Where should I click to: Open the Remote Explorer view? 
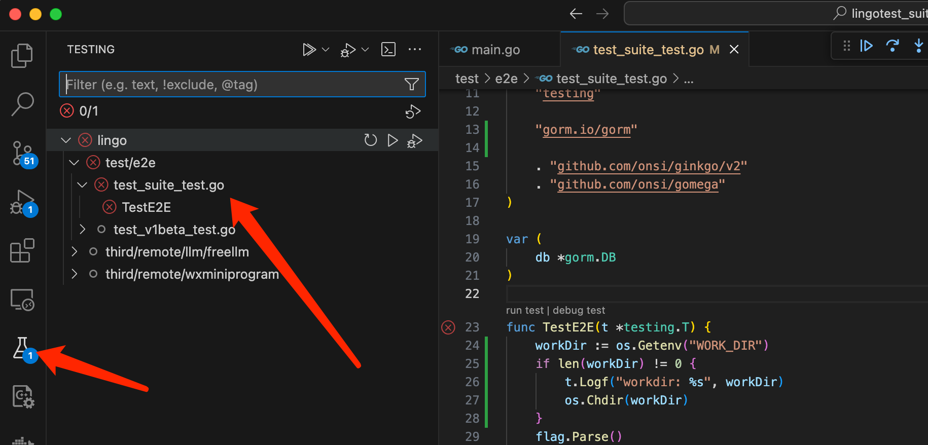point(22,300)
